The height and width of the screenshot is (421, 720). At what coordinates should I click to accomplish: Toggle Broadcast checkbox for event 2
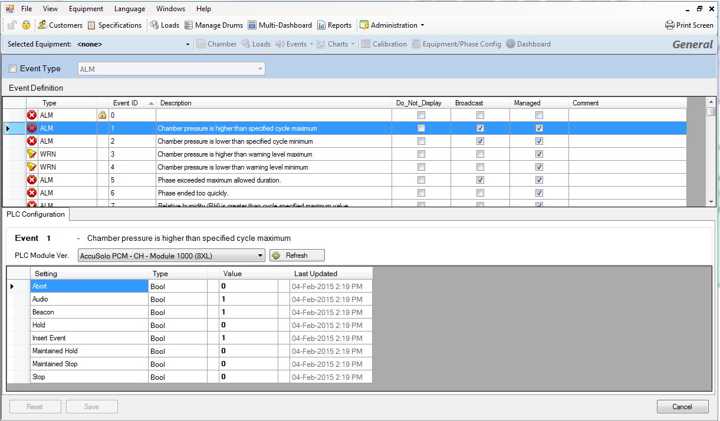[480, 141]
